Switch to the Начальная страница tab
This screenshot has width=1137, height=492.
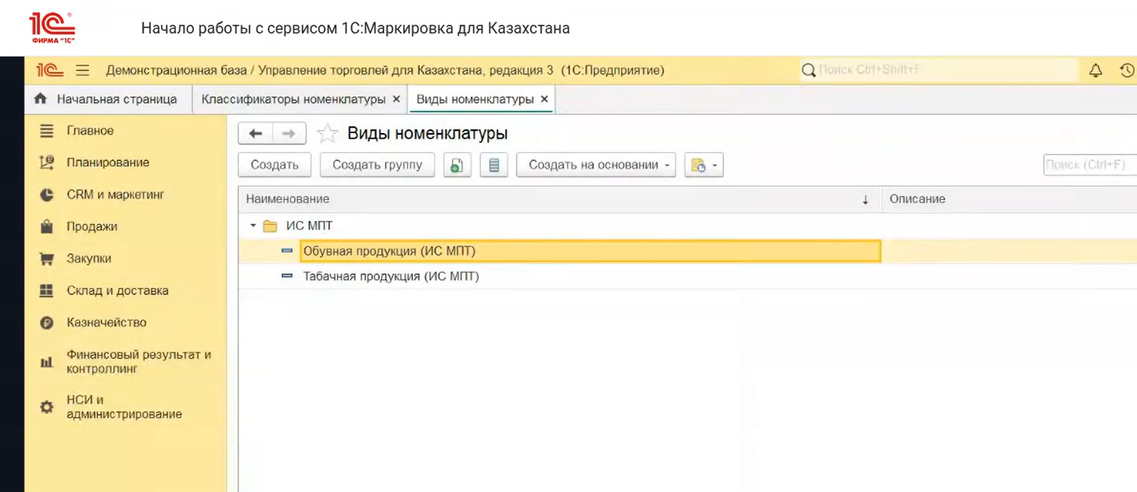point(108,100)
